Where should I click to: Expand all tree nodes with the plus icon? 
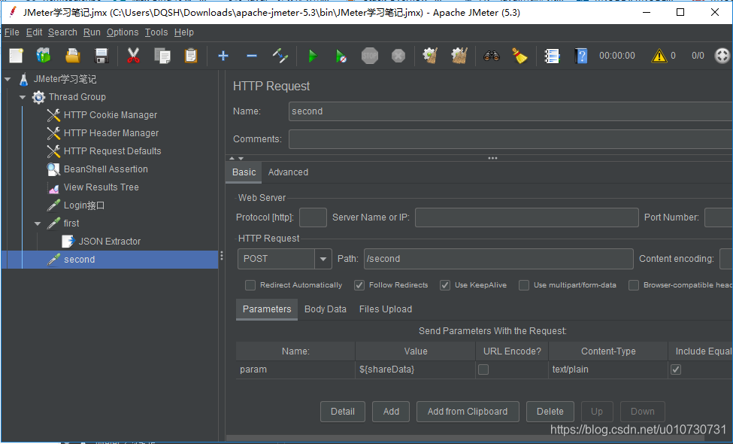[x=223, y=56]
